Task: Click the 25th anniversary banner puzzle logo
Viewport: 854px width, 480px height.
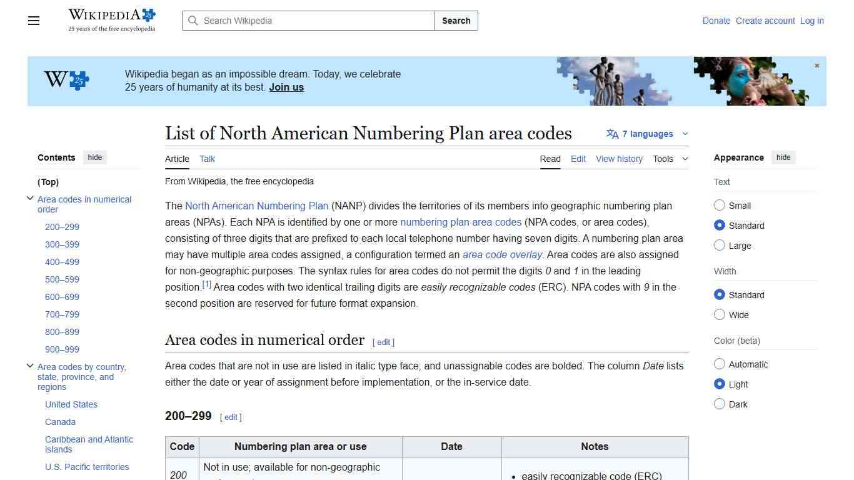Action: [x=64, y=80]
